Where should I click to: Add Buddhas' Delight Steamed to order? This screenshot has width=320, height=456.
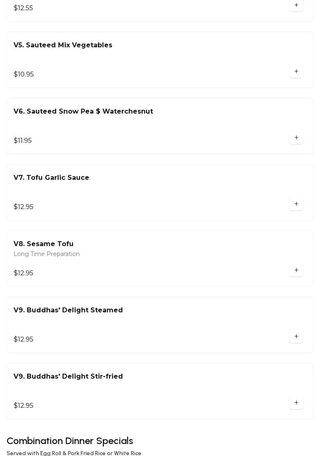pos(296,337)
